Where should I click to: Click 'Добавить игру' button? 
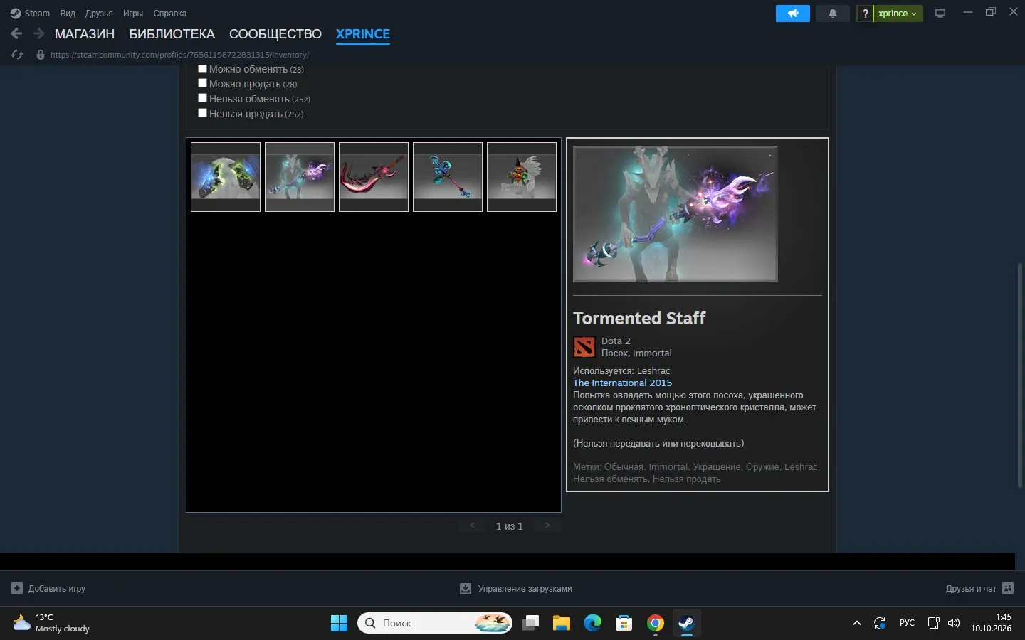48,589
